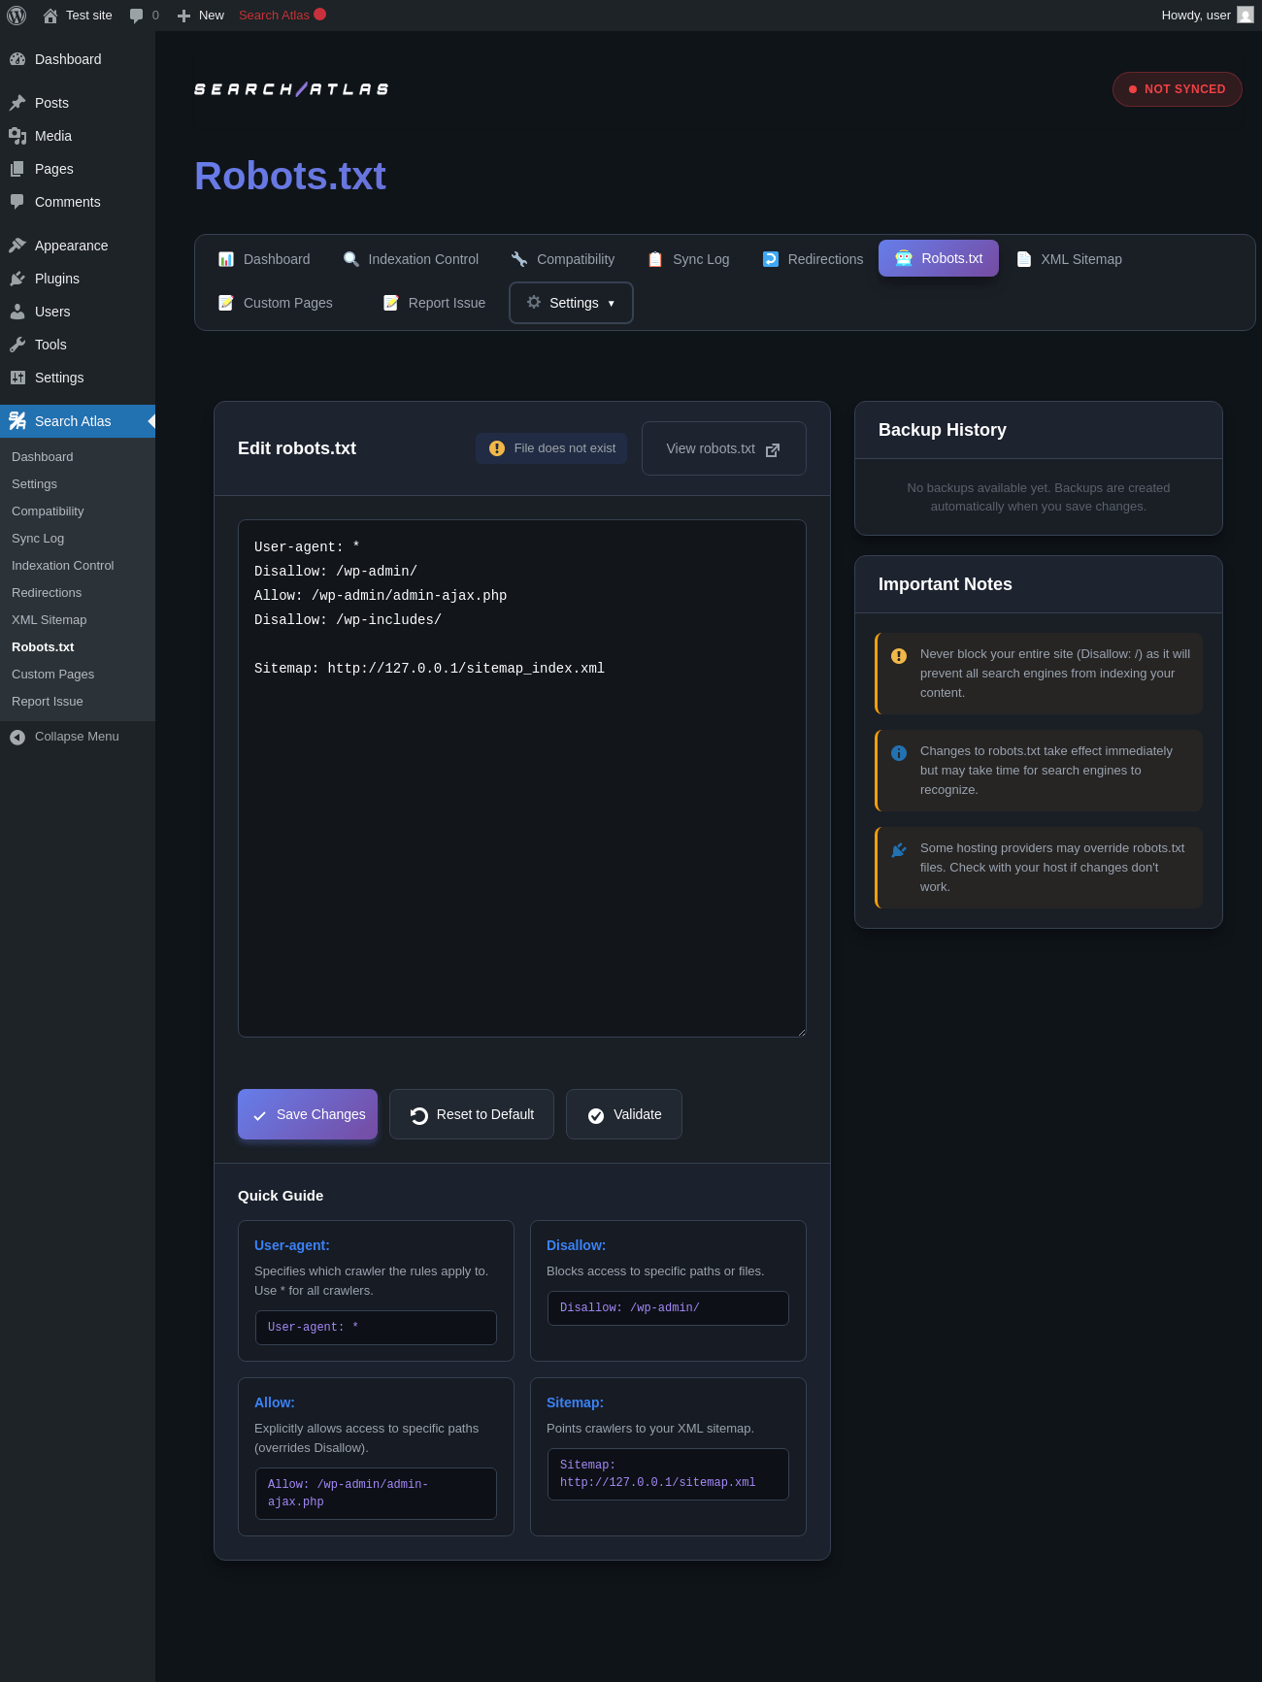Click the User-agent: * example code
Image resolution: width=1262 pixels, height=1682 pixels.
click(376, 1328)
